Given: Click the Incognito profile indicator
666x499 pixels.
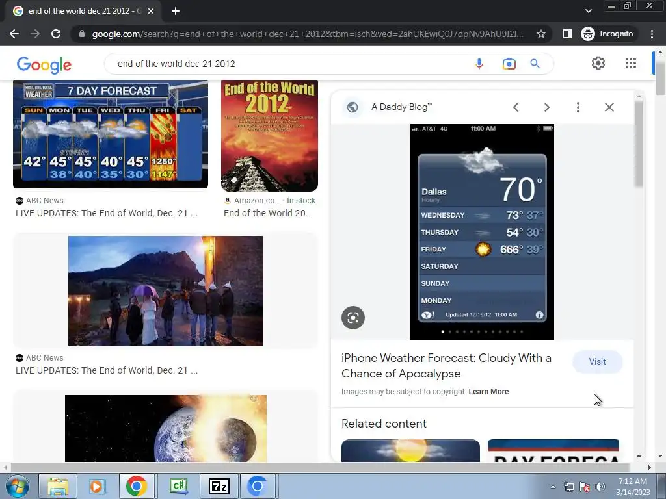Looking at the screenshot, I should (x=607, y=34).
